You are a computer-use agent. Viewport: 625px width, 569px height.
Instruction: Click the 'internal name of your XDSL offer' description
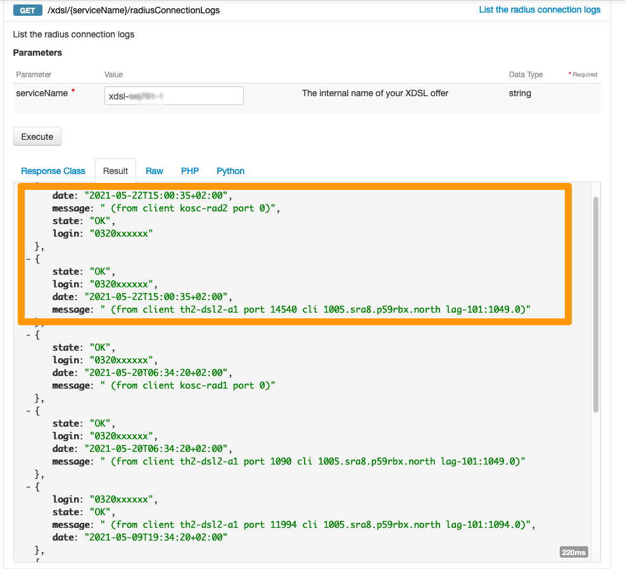point(375,93)
